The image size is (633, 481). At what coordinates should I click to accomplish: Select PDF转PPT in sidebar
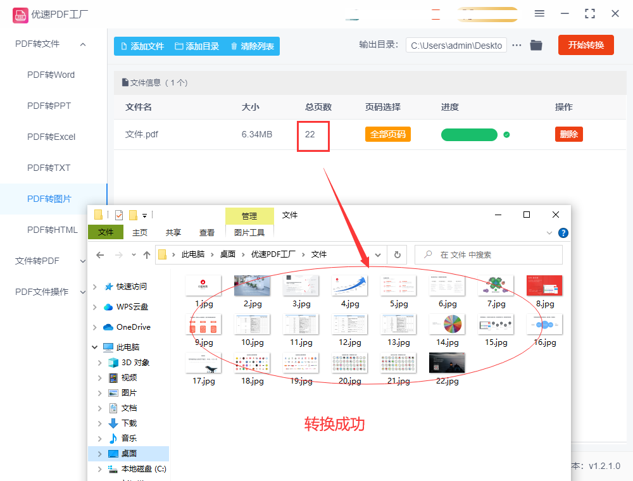tap(49, 106)
